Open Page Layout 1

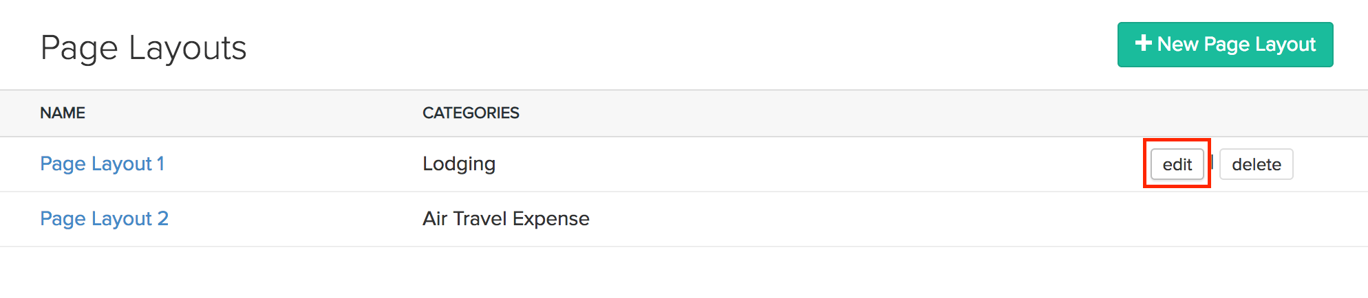pos(102,164)
